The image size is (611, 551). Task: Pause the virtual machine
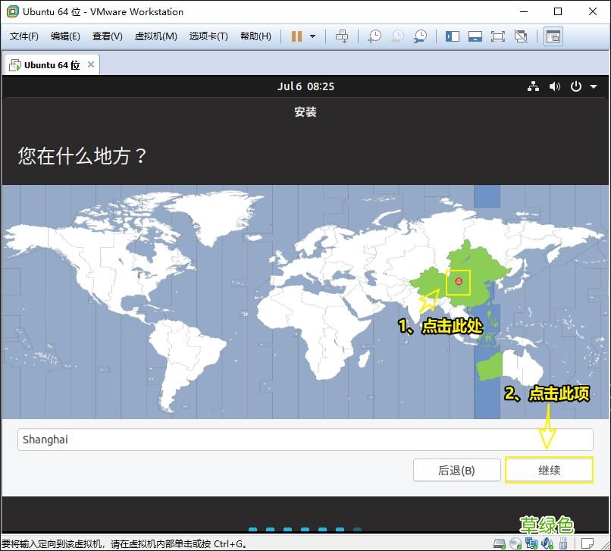pyautogui.click(x=296, y=36)
